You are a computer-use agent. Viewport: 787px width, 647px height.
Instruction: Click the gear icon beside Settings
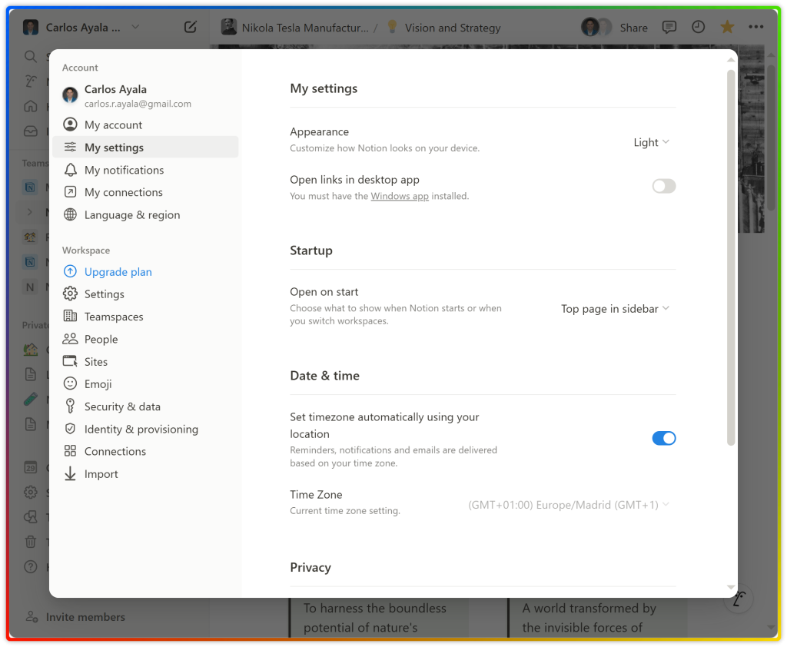(x=70, y=294)
